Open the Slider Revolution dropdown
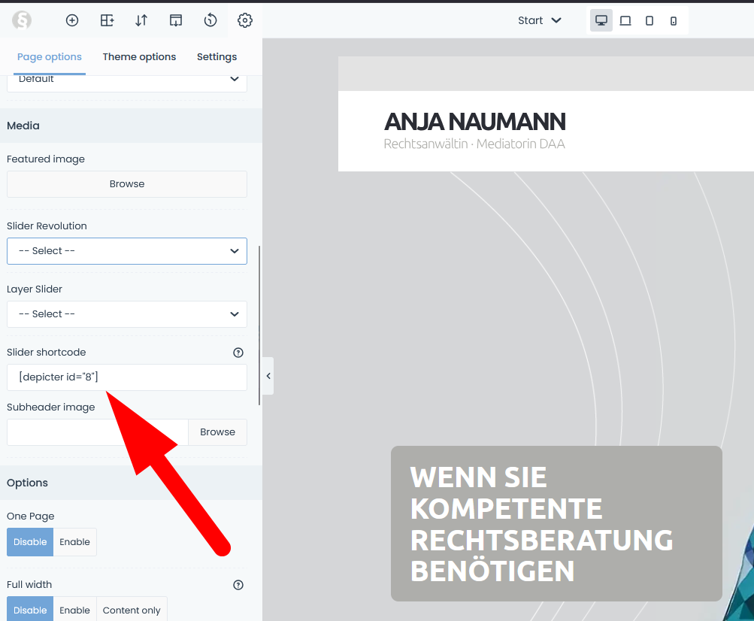 pos(127,251)
